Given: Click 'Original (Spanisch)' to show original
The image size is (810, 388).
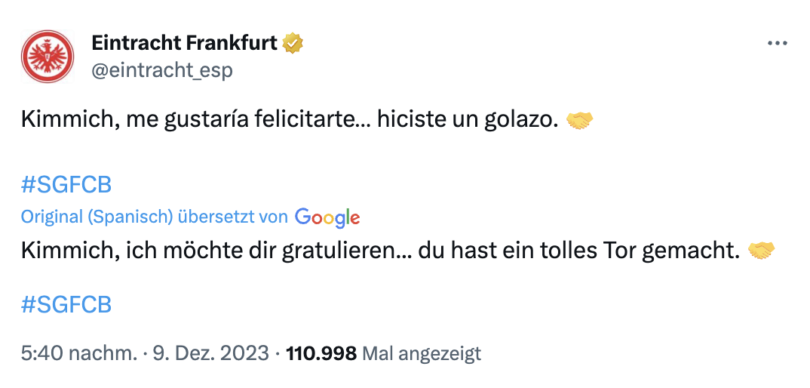Looking at the screenshot, I should [x=96, y=217].
